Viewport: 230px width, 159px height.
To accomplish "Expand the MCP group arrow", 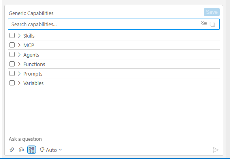I will (19, 45).
